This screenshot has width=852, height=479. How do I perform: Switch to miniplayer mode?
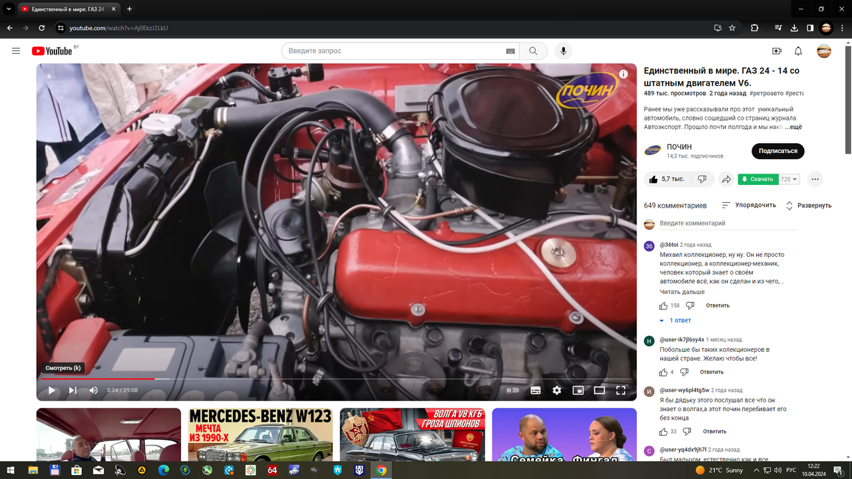578,391
